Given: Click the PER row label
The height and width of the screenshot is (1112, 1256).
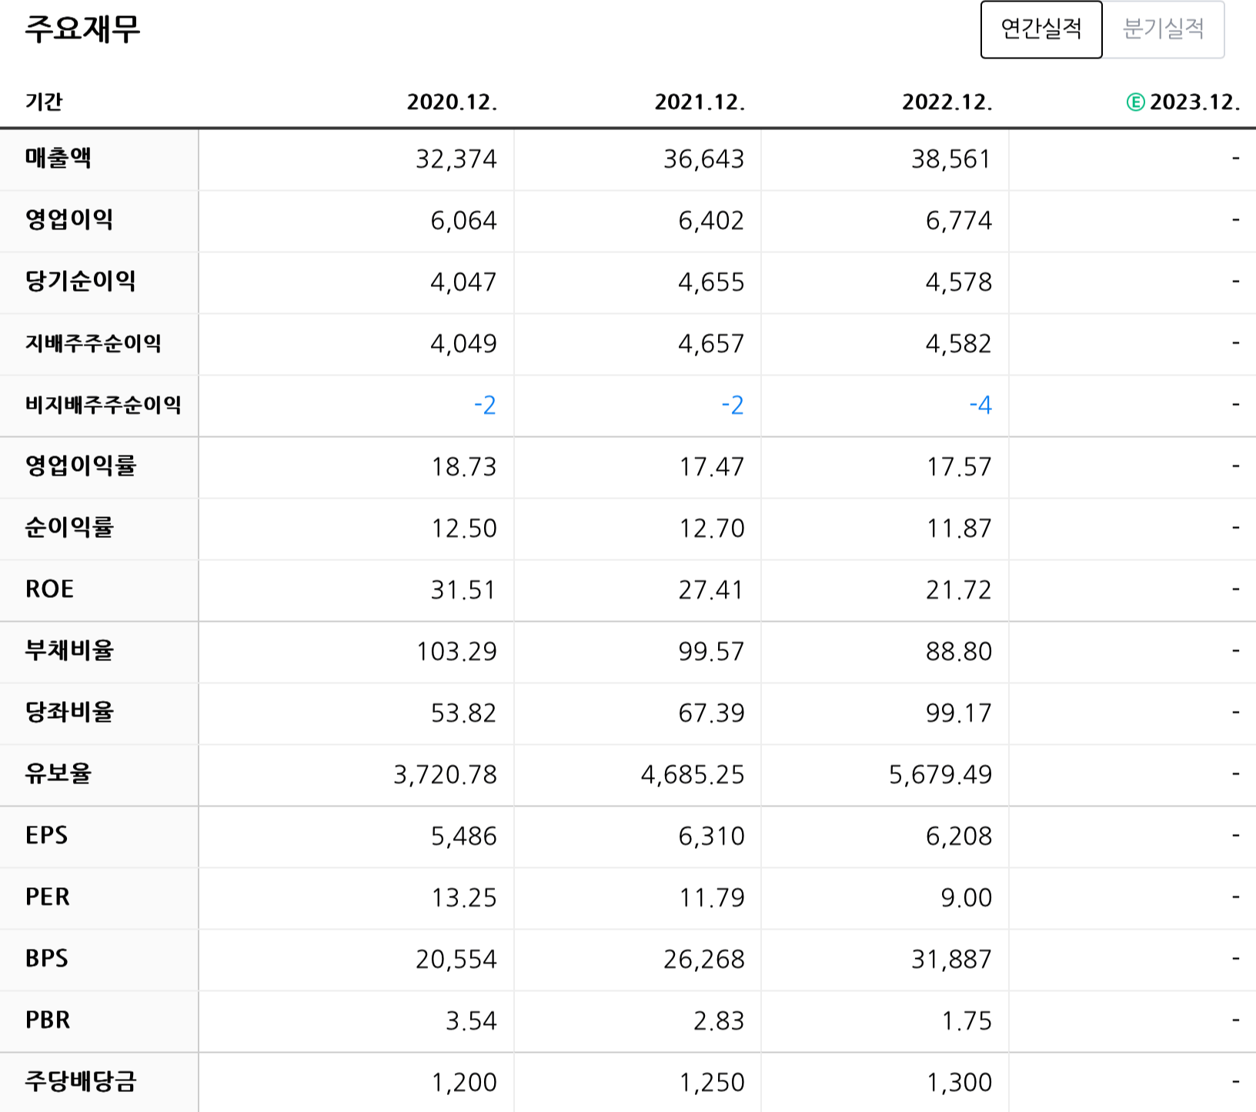Looking at the screenshot, I should 48,897.
